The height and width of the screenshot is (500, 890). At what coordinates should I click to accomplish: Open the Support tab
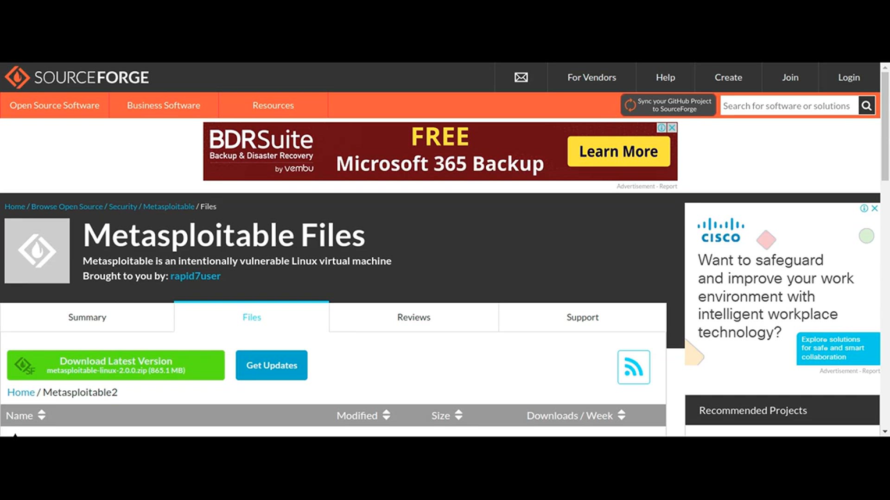pos(582,317)
